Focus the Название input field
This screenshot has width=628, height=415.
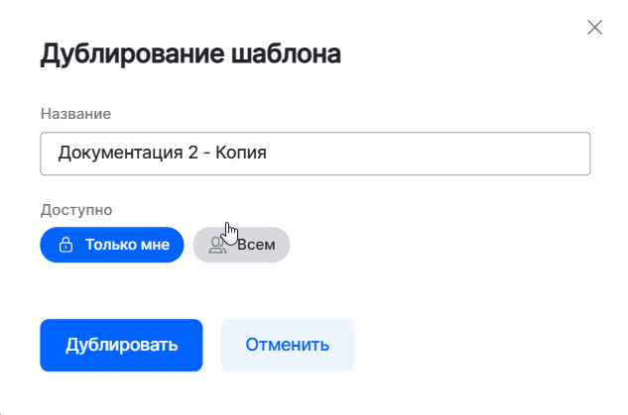click(x=314, y=154)
